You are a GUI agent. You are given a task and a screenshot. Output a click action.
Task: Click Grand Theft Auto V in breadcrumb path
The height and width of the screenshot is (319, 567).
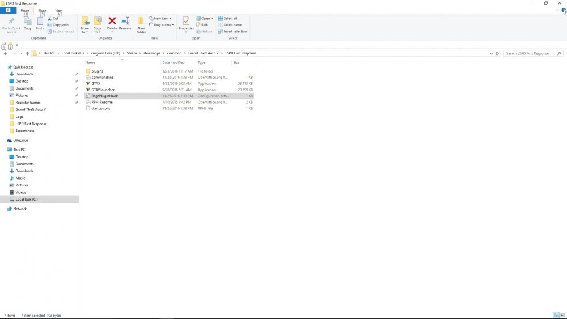[205, 53]
